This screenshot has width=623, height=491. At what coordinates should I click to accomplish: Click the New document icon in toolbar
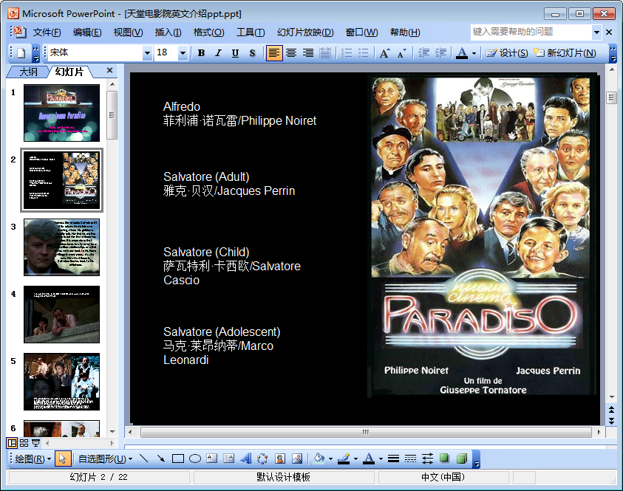coord(21,52)
